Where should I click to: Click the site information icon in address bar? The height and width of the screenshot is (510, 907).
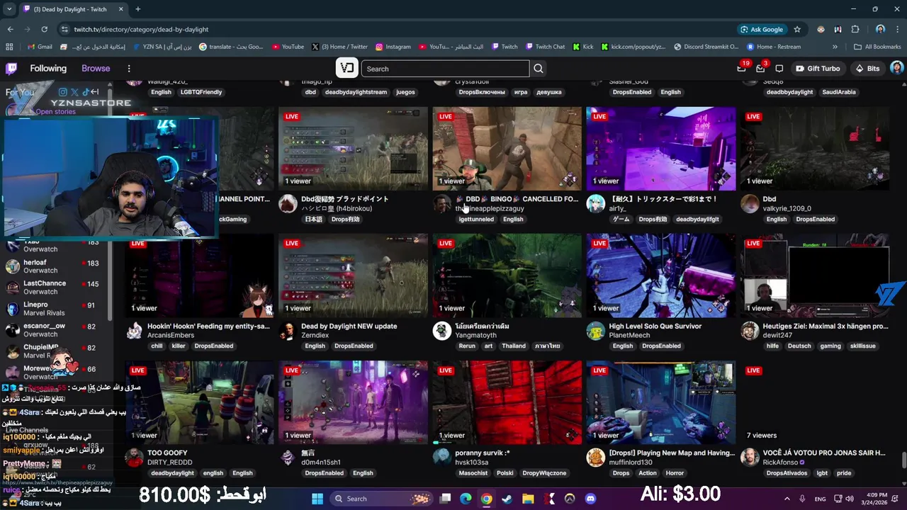[x=64, y=29]
